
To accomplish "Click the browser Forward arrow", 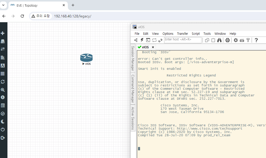I will click(13, 16).
